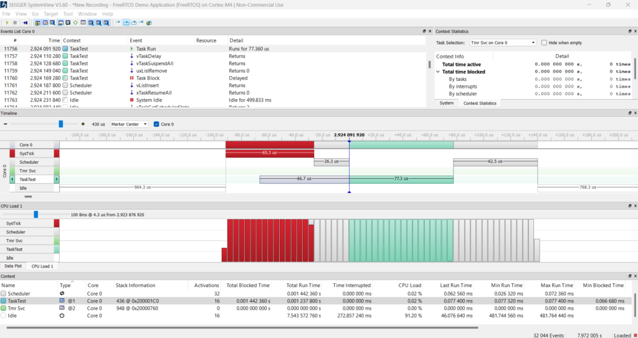Jump to next TaskTest activation arrow
Screen dimensions: 638x338
[x=57, y=179]
